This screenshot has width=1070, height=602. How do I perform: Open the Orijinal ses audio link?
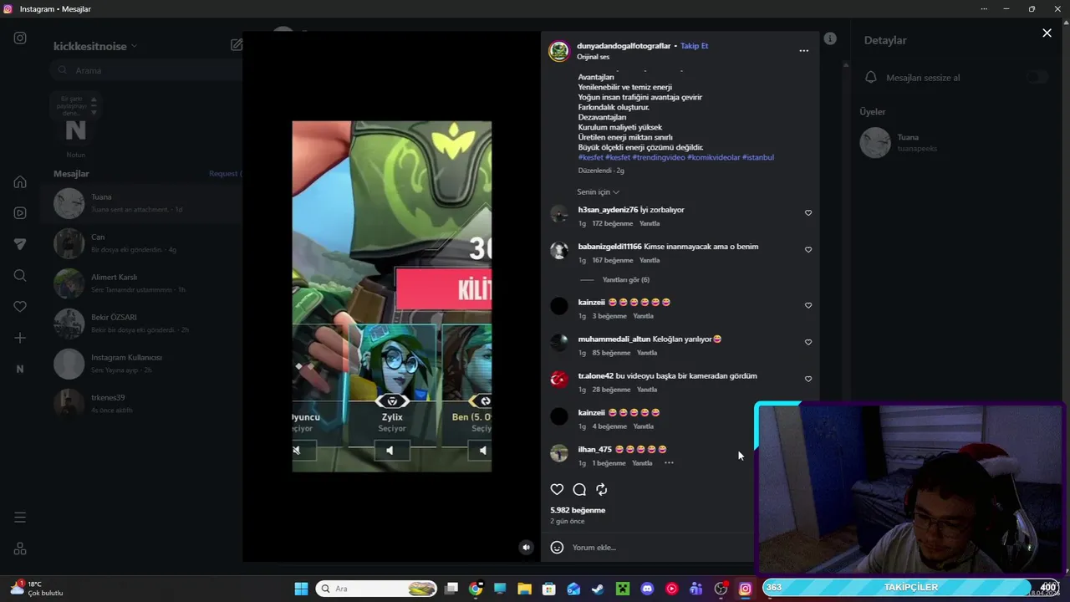(x=594, y=57)
